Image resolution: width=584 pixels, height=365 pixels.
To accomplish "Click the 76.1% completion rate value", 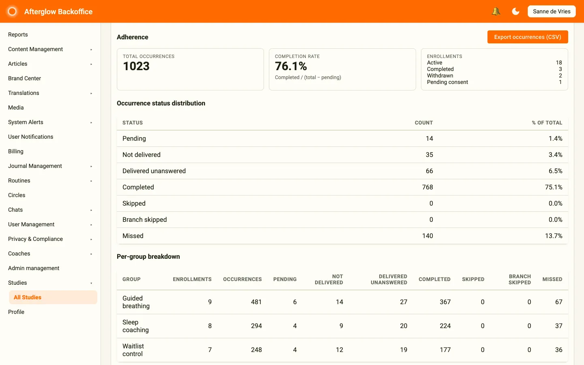I will point(291,66).
